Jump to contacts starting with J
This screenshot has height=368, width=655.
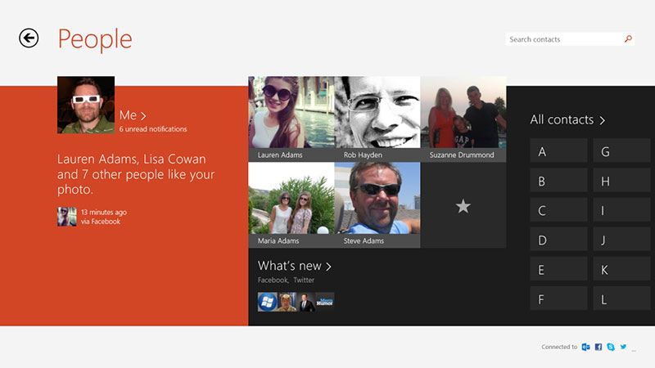(x=621, y=239)
